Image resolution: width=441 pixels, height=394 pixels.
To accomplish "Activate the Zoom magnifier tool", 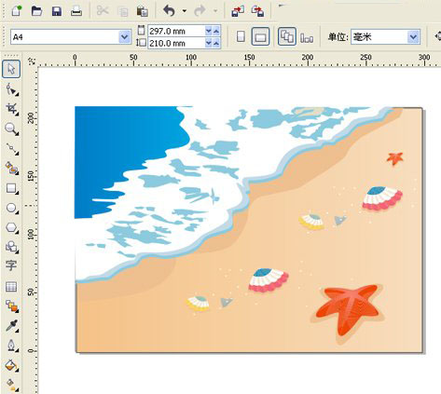I will coord(12,129).
